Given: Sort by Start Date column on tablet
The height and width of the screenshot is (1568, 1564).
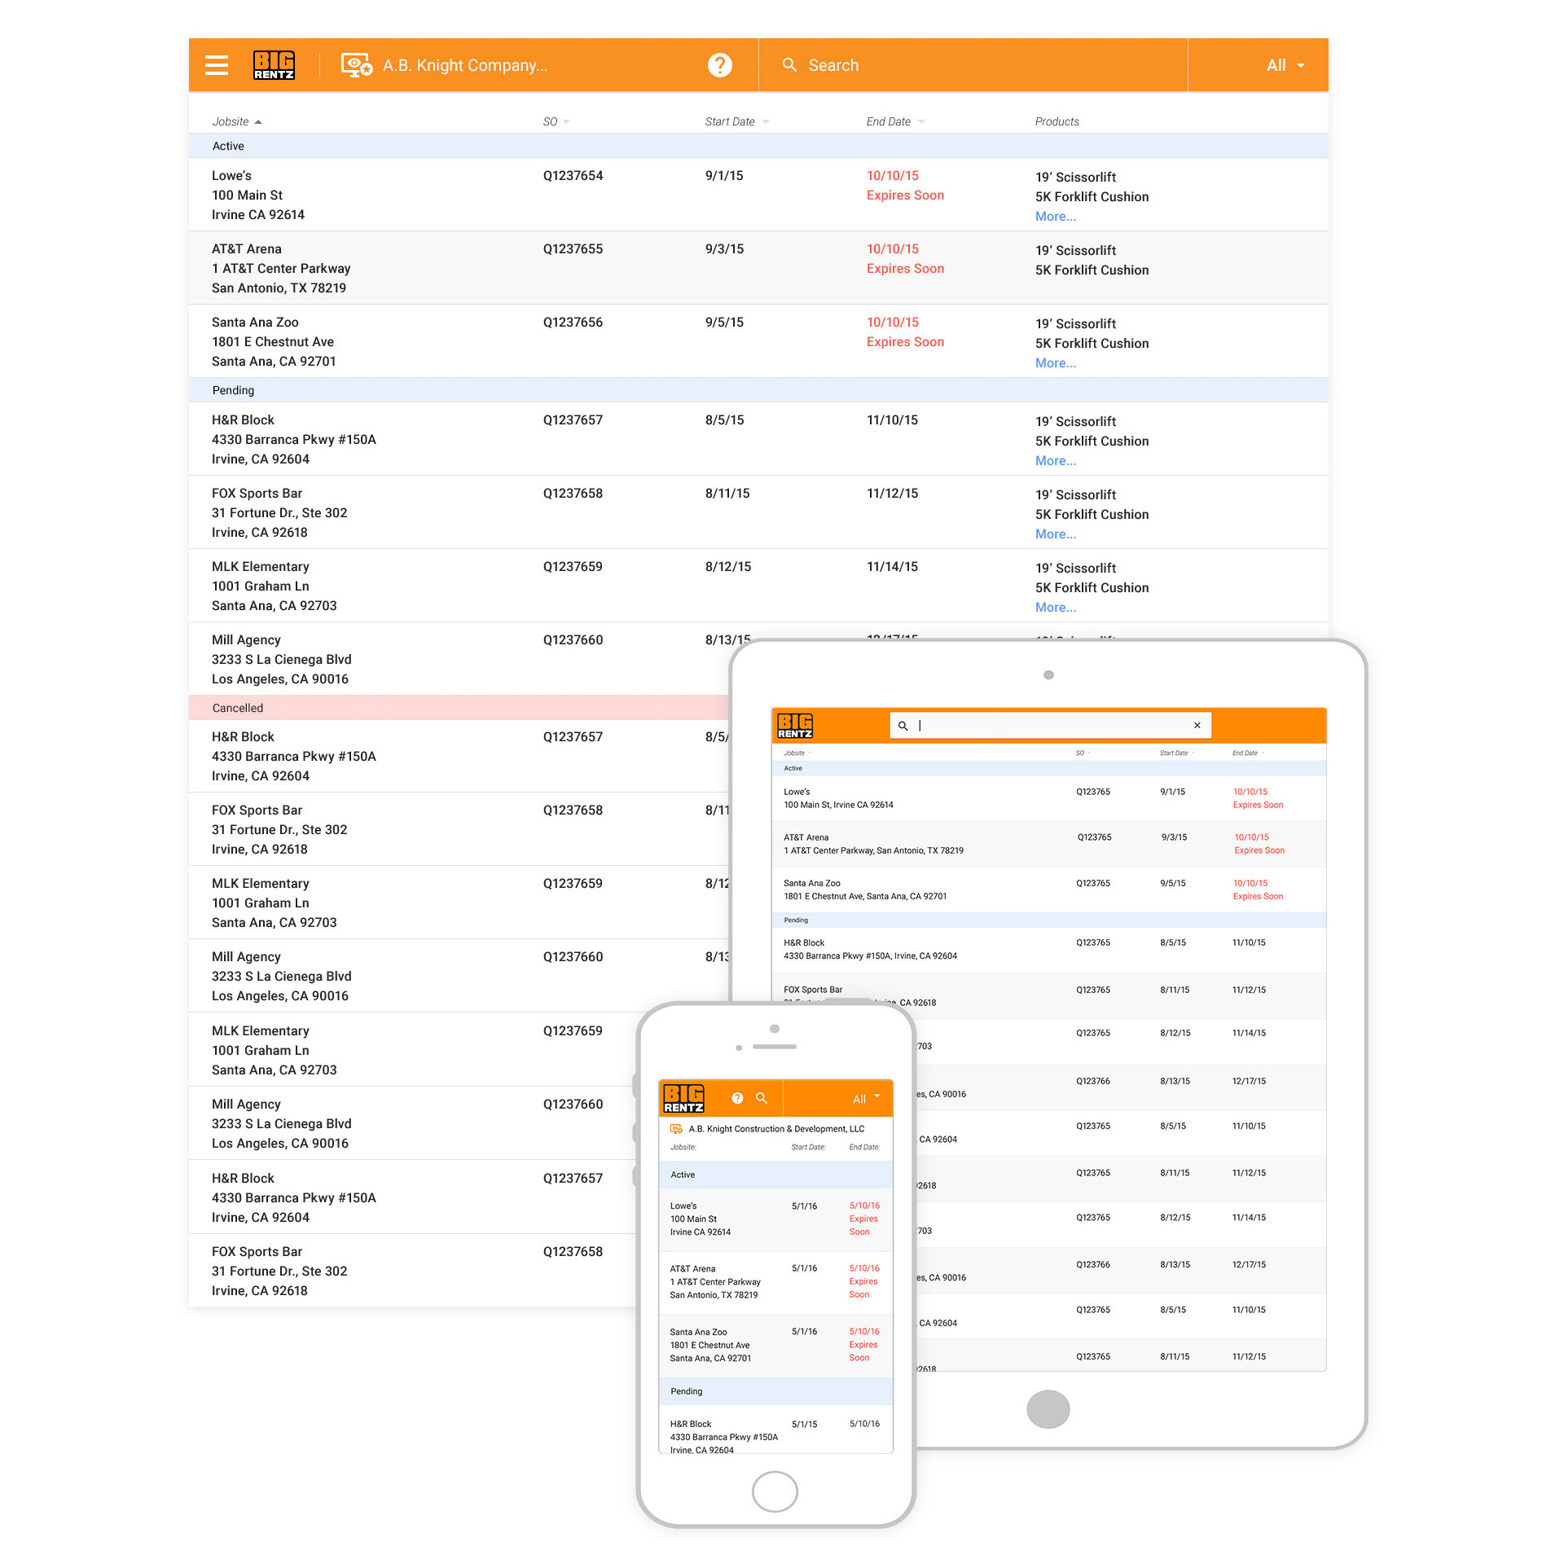Looking at the screenshot, I should tap(1177, 753).
